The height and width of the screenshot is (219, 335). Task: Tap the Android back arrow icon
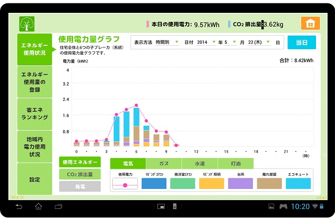(x=18, y=206)
